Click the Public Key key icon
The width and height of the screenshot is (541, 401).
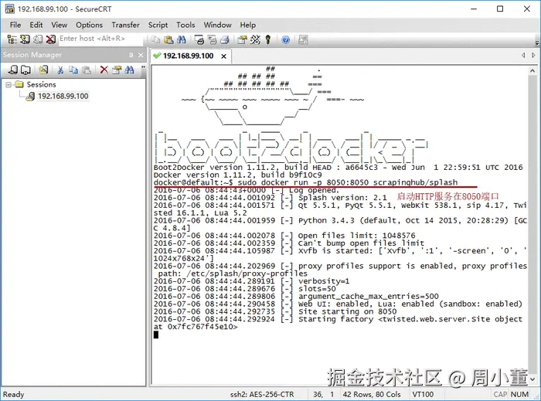point(268,40)
